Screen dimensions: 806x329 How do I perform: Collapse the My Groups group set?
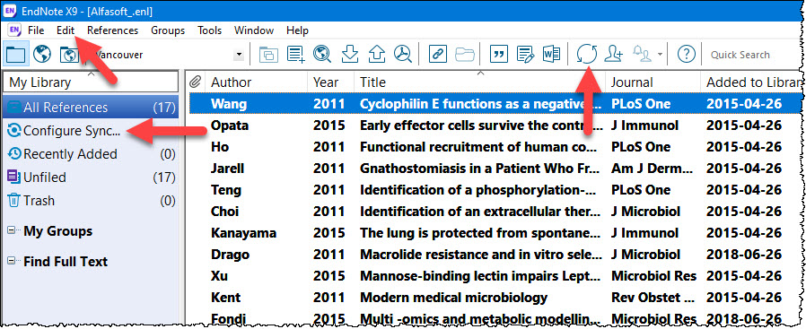point(12,231)
